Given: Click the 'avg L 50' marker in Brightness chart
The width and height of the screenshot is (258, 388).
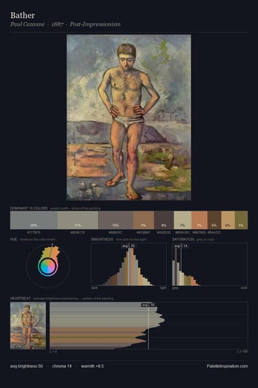Looking at the screenshot, I should (128, 246).
